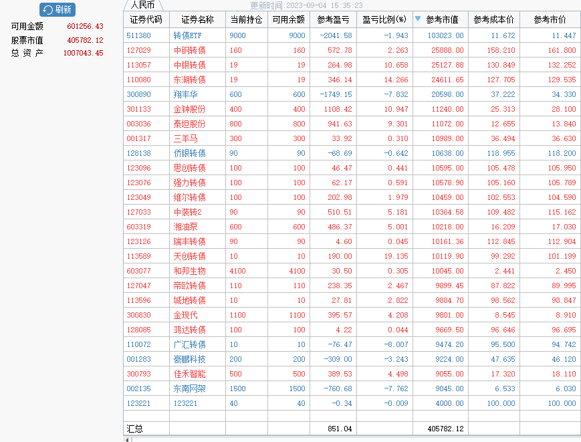Sort by 盈亏比例(%) column header
This screenshot has width=581, height=442.
pos(384,20)
